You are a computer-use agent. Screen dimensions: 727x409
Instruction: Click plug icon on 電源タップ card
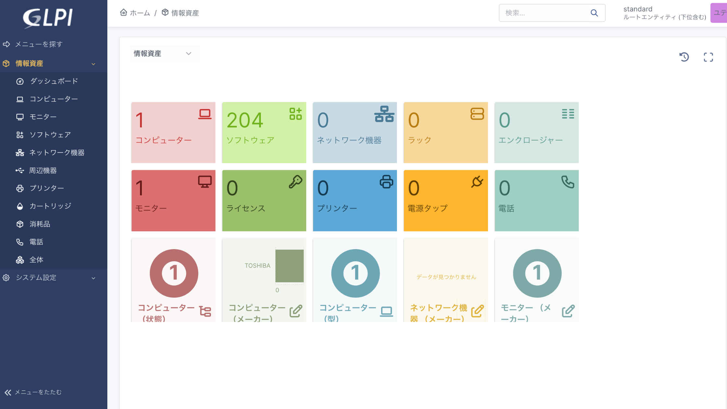coord(477,182)
